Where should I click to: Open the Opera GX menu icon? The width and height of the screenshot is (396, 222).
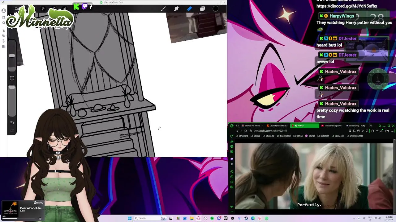(x=232, y=125)
